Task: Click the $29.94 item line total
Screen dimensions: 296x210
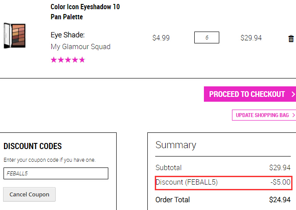Action: [x=251, y=38]
